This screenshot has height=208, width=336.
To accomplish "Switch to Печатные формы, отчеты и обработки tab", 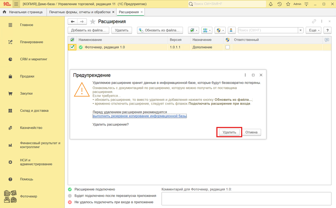I will point(80,12).
